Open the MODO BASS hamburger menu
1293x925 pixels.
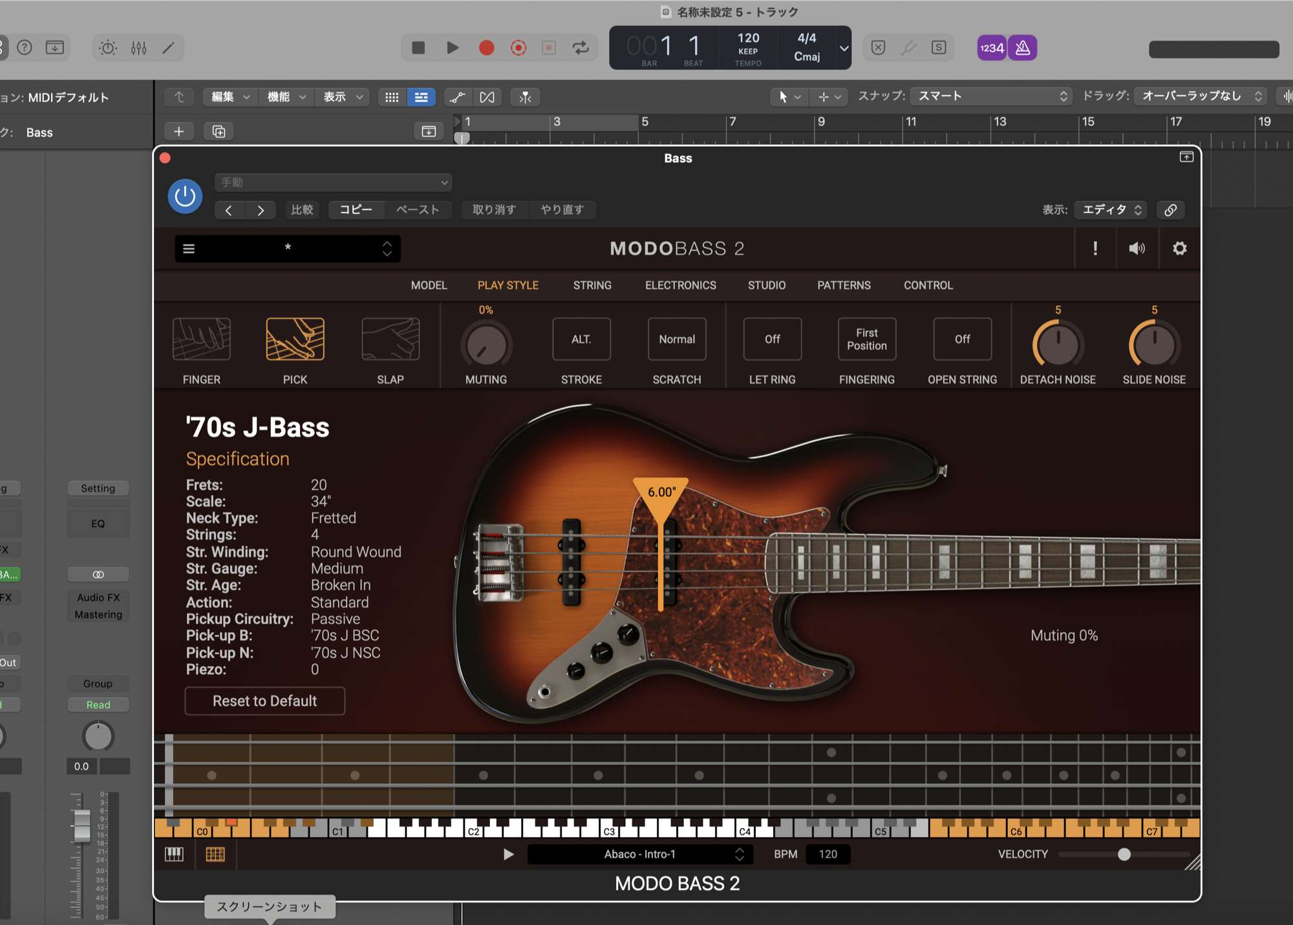point(189,248)
